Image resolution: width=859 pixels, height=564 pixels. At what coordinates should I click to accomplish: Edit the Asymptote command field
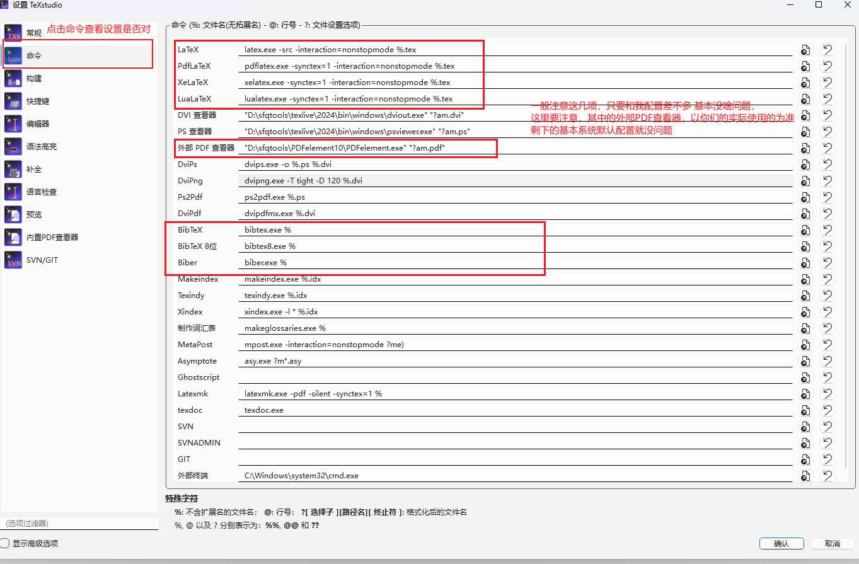(x=516, y=360)
